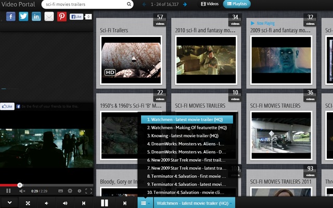Viewport: 333px width, 208px height.
Task: Select Watchmen - Making Of featurette entry
Action: (187, 127)
